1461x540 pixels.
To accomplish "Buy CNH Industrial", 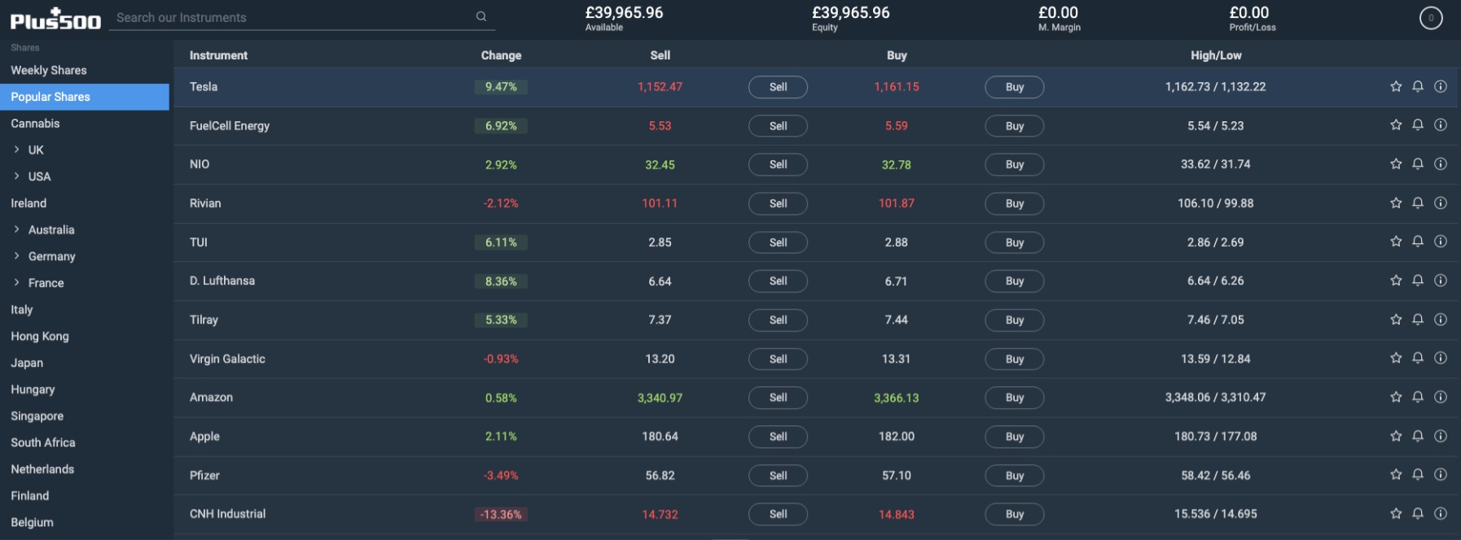I will coord(1014,514).
